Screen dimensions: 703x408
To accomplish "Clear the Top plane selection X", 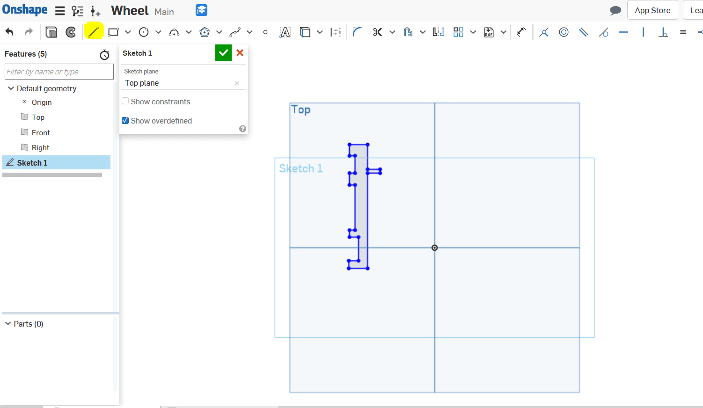I will pos(237,83).
